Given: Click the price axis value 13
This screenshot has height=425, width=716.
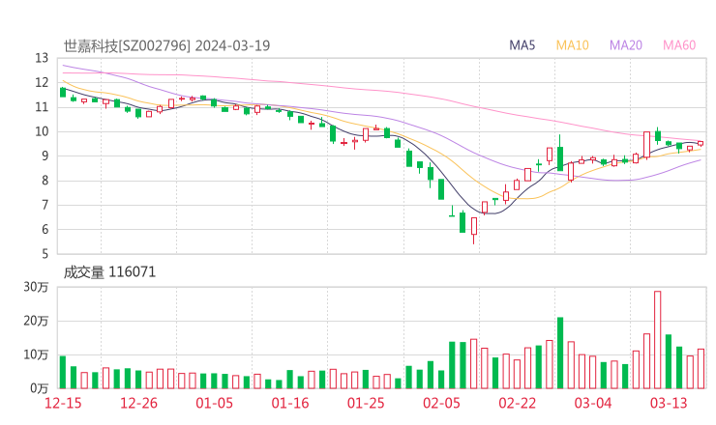Looking at the screenshot, I should [42, 58].
